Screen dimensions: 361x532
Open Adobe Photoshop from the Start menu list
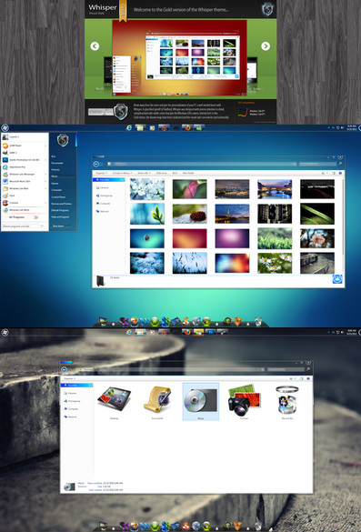(24, 160)
